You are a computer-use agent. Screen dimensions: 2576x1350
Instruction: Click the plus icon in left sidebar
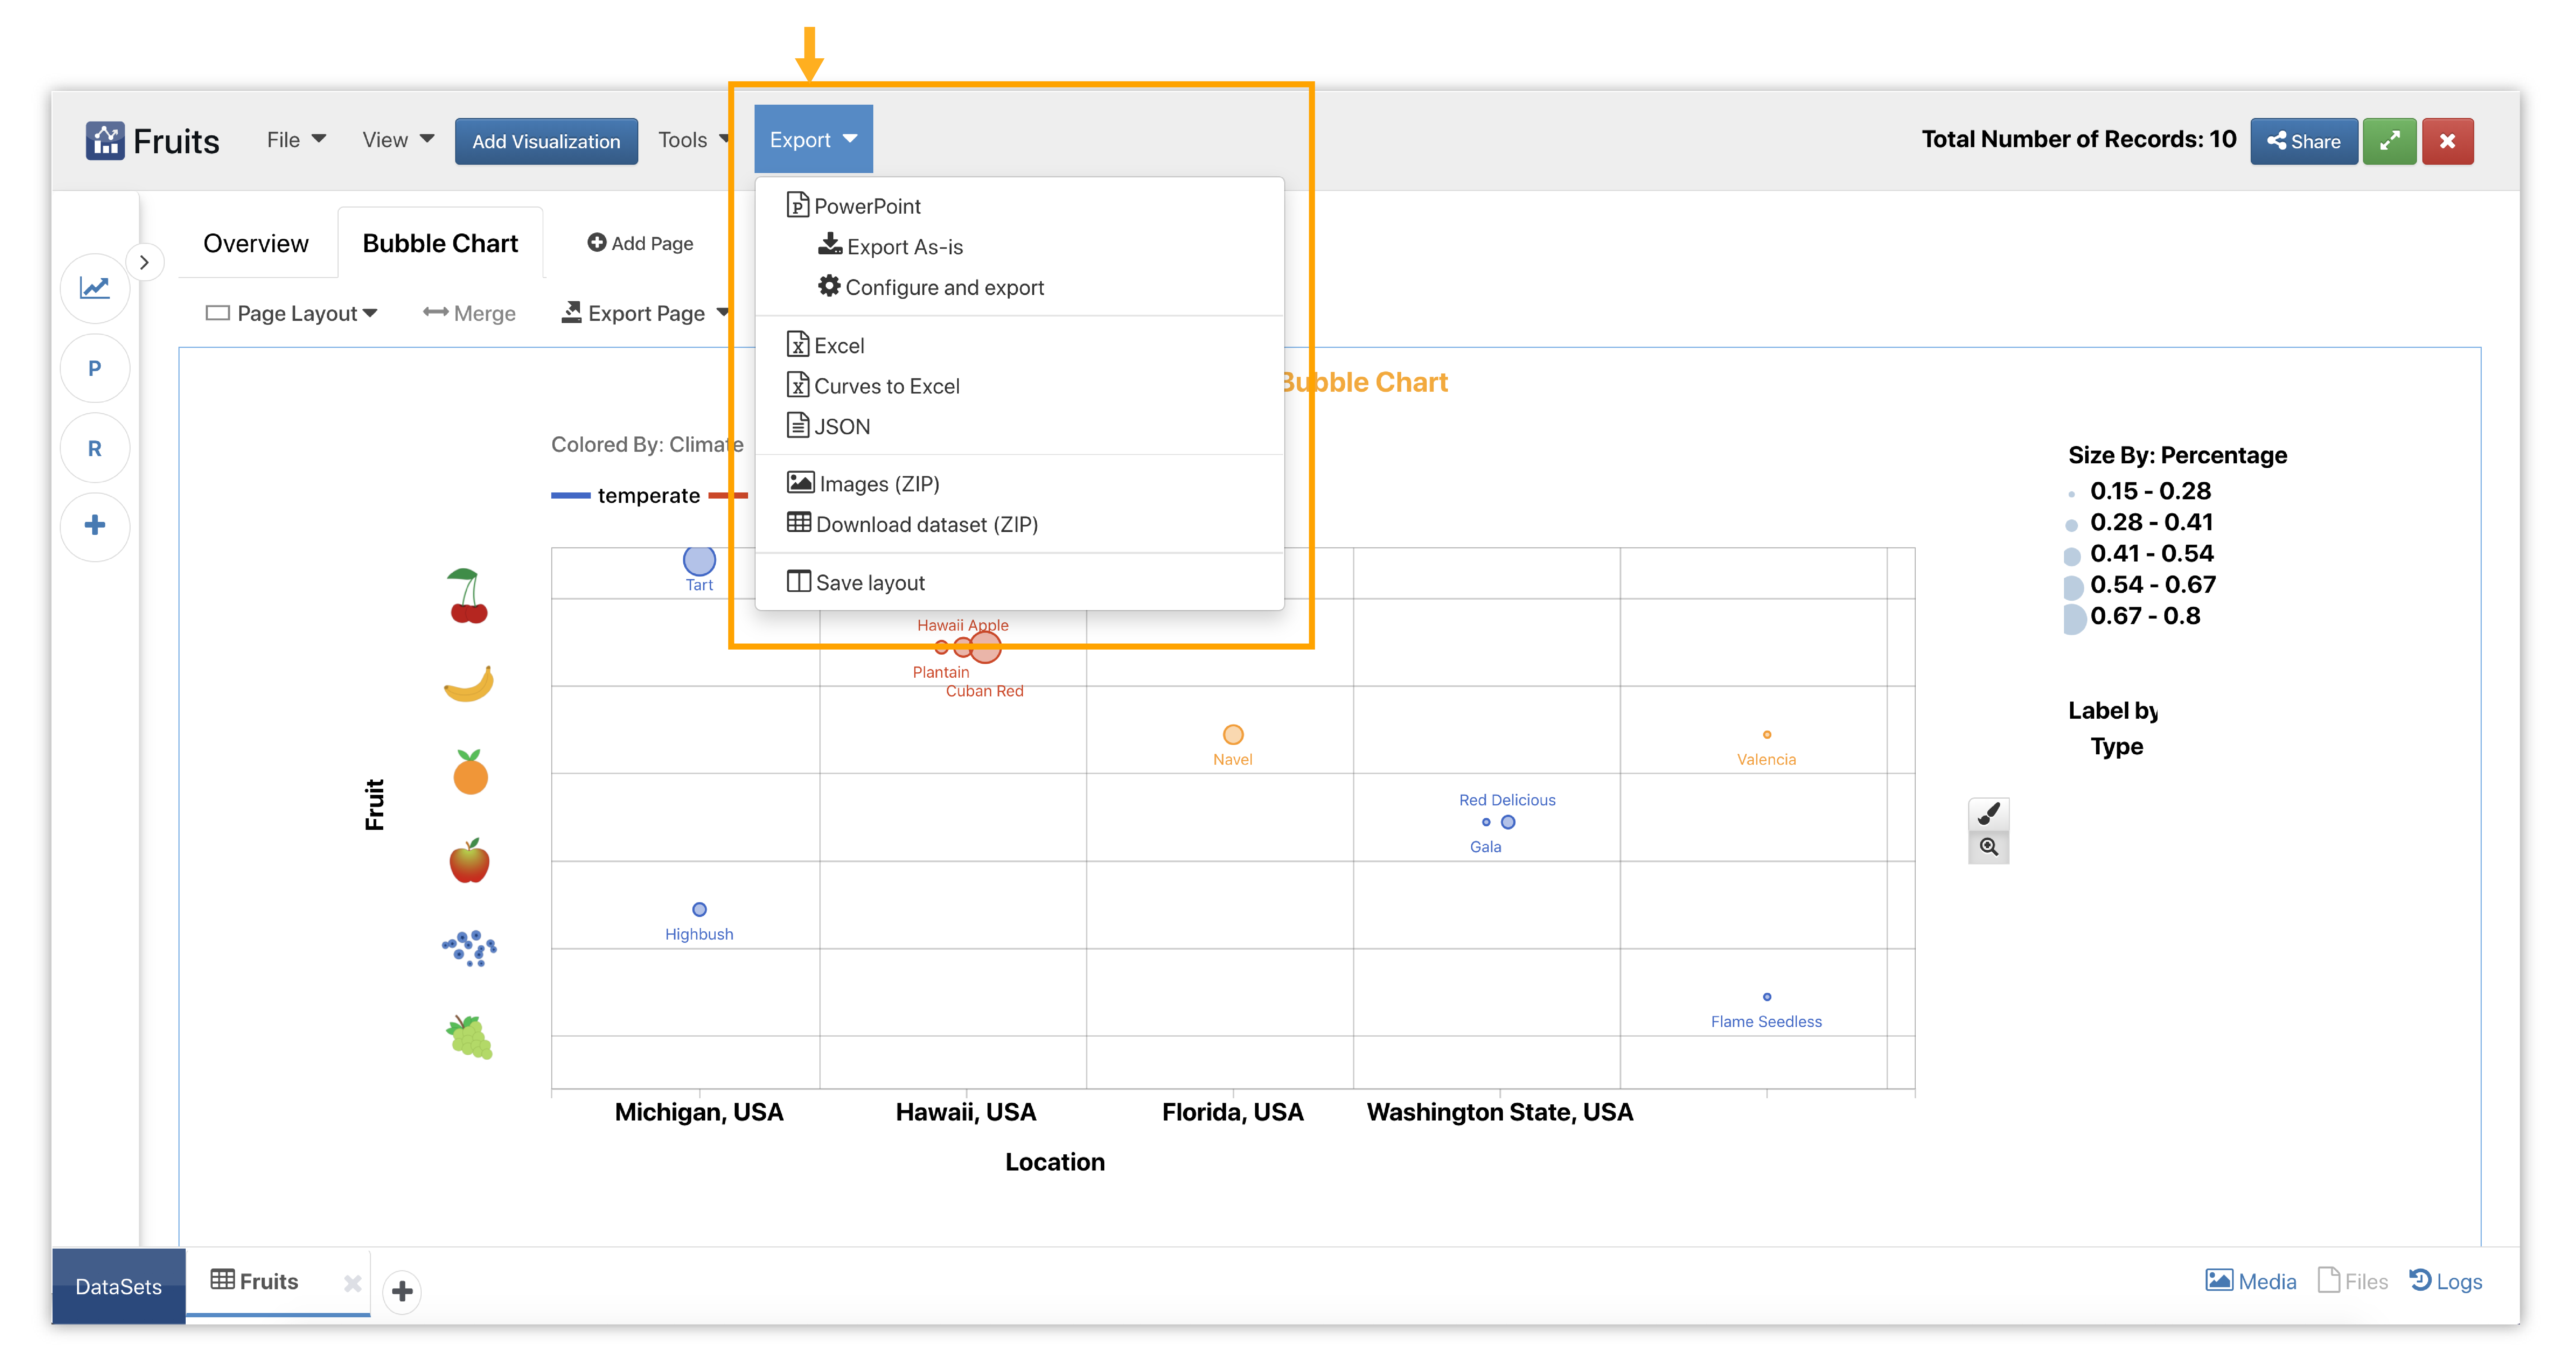(95, 525)
